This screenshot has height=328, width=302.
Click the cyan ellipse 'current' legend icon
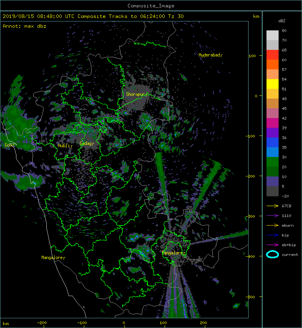(x=272, y=255)
